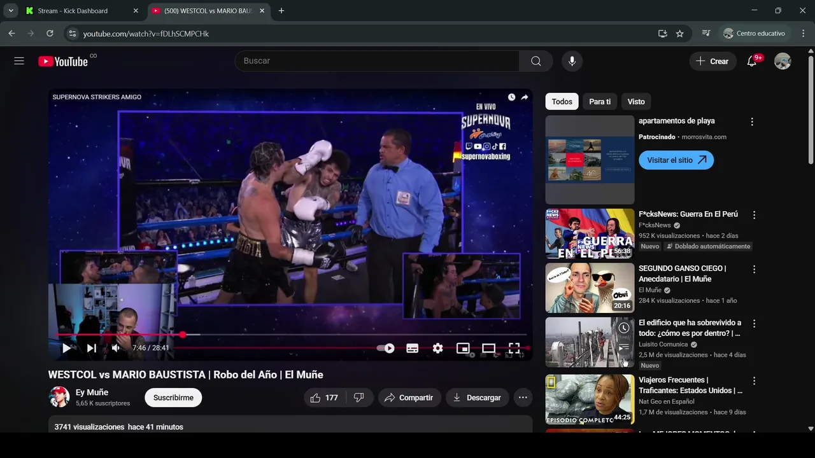Viewport: 815px width, 458px height.
Task: Click the Descargar button
Action: (x=478, y=398)
